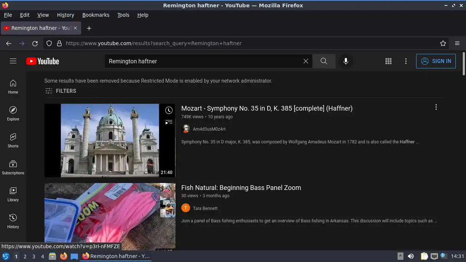This screenshot has width=466, height=262.
Task: Go to Home in the sidebar
Action: coord(13,87)
